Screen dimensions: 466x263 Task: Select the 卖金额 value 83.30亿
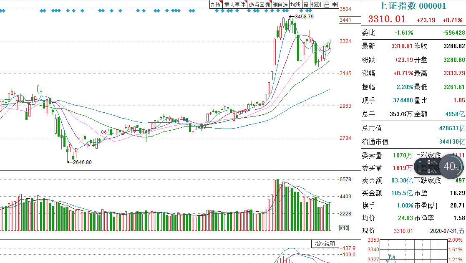[402, 180]
